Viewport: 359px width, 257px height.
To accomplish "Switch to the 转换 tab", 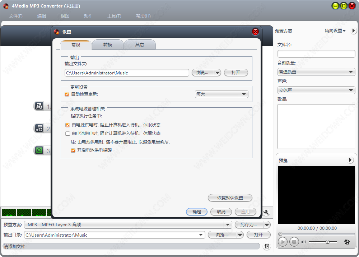I will click(108, 45).
